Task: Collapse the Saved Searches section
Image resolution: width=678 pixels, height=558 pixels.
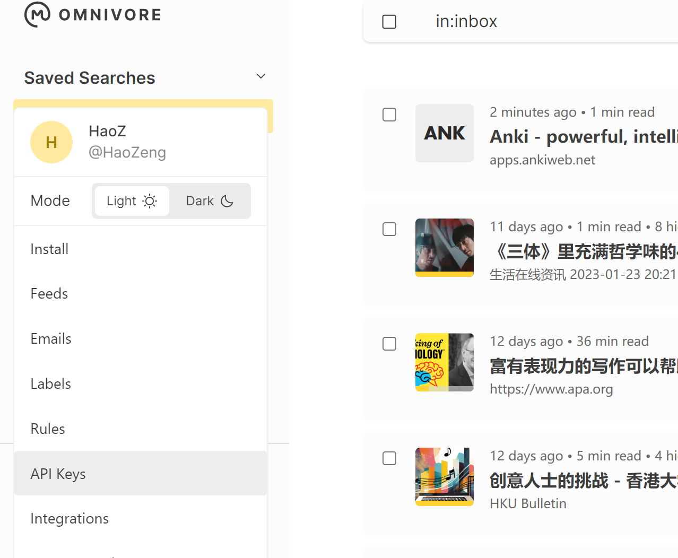Action: click(x=260, y=76)
